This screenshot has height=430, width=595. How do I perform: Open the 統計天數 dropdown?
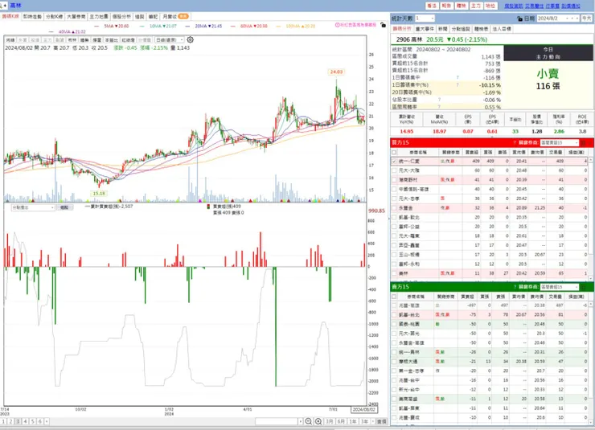(425, 18)
